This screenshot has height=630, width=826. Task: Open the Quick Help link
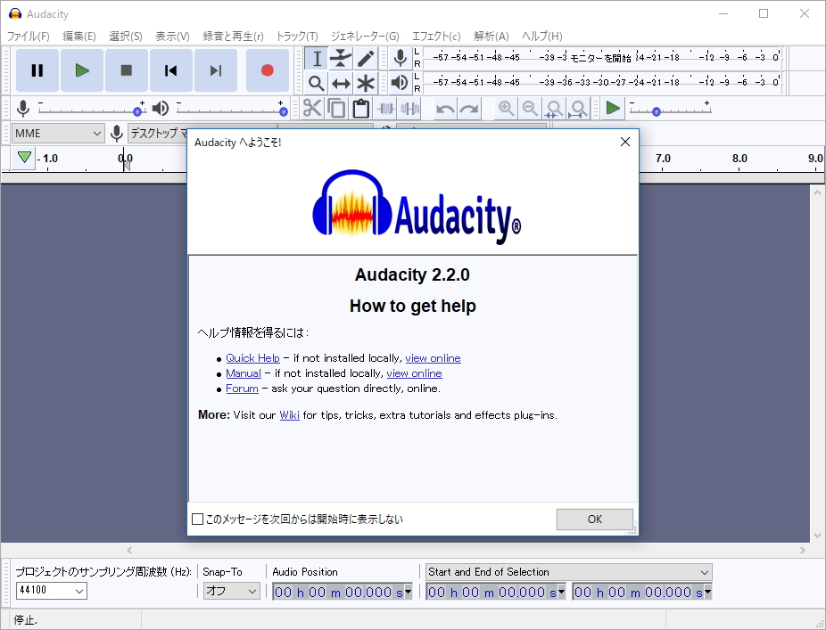[x=252, y=357]
